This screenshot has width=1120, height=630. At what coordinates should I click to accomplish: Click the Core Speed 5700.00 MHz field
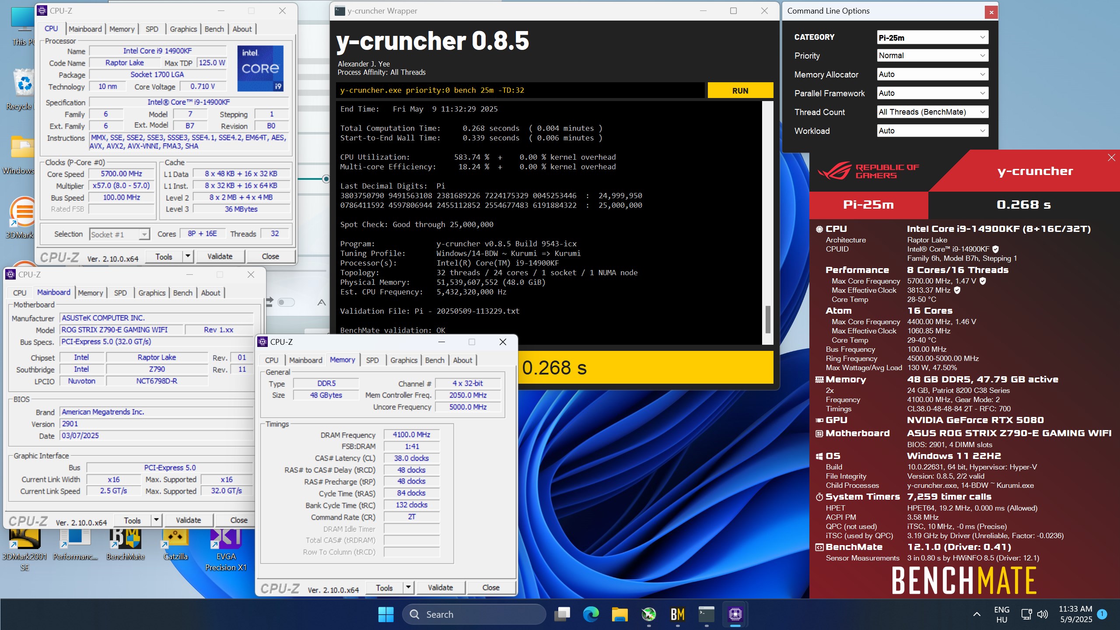(x=121, y=174)
